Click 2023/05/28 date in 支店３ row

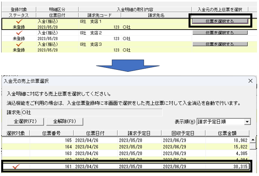point(48,50)
